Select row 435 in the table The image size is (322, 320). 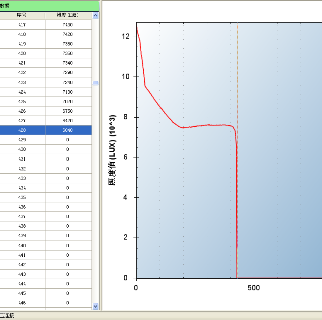tap(22, 197)
